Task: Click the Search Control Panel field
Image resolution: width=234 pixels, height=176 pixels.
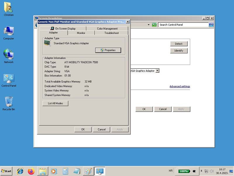Action: [183, 25]
